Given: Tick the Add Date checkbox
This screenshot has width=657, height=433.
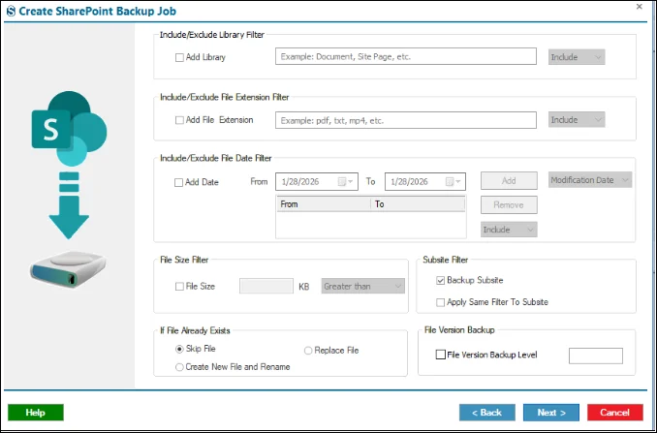Looking at the screenshot, I should click(178, 182).
